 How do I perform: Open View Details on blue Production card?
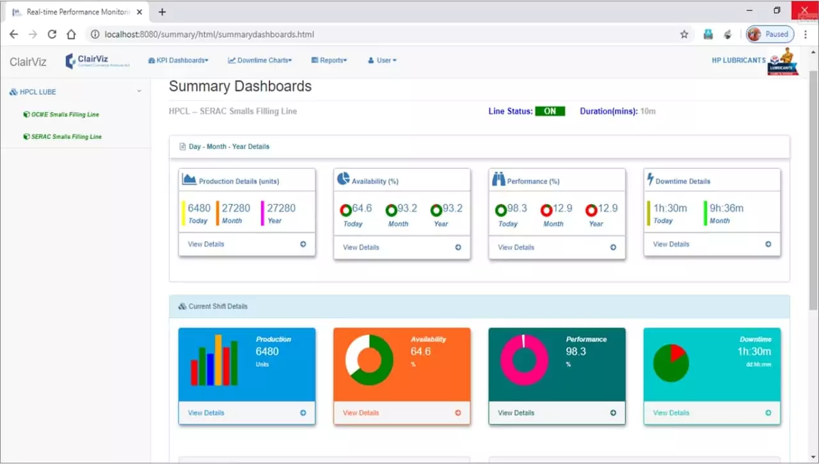pyautogui.click(x=206, y=413)
